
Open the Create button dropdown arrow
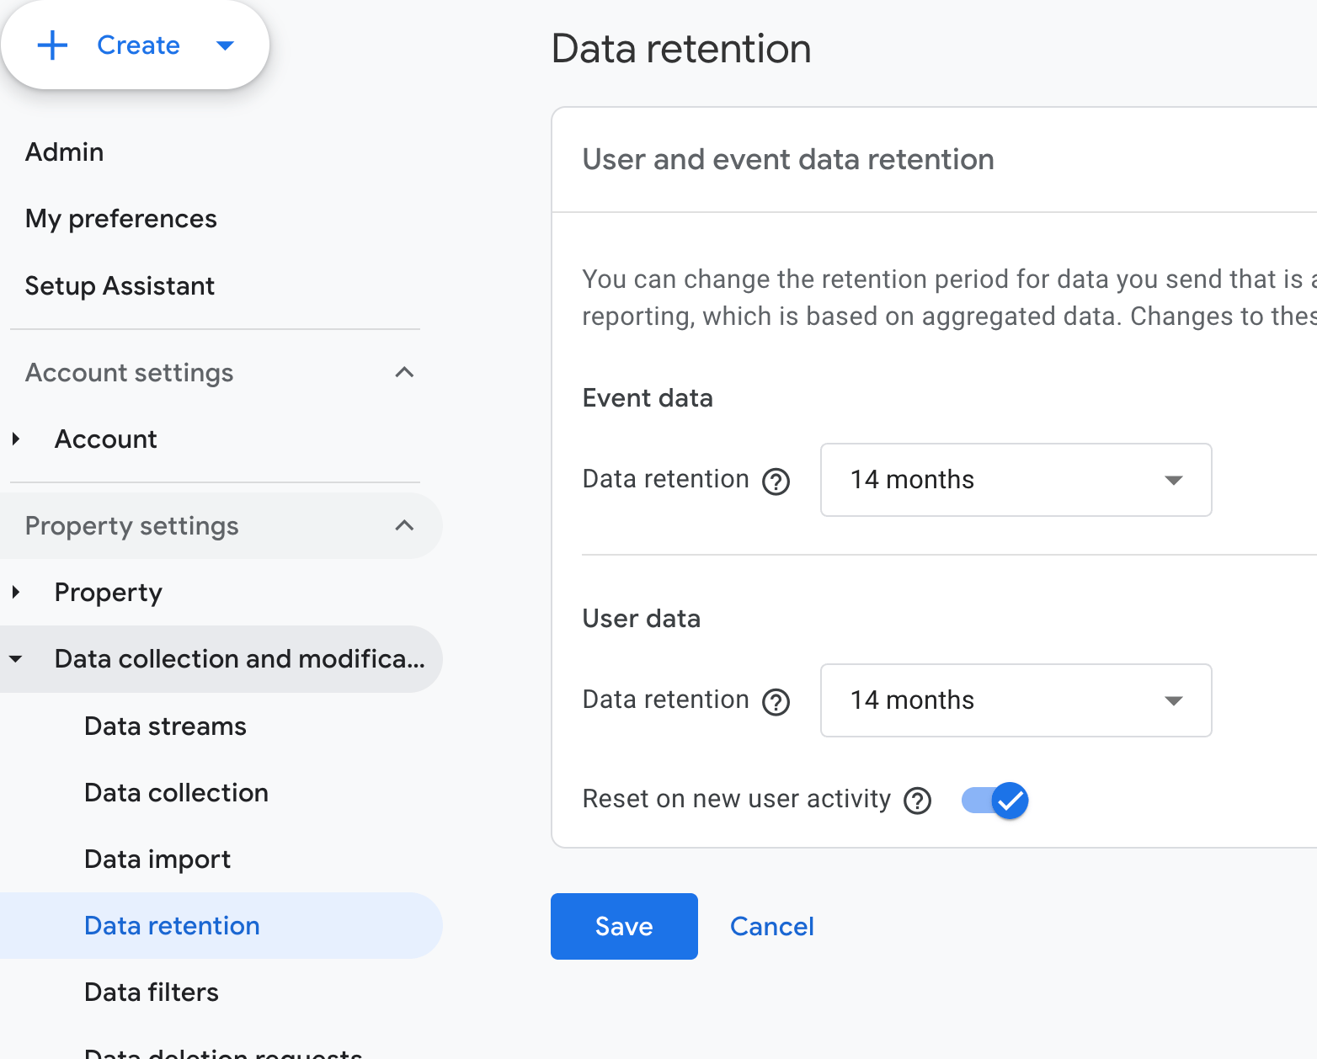[225, 45]
